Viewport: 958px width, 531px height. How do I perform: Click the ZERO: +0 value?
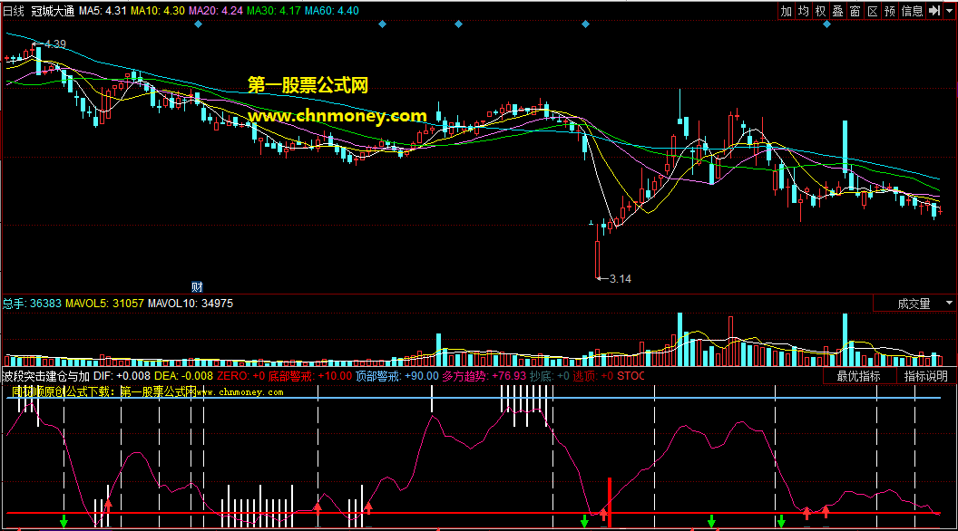point(240,376)
